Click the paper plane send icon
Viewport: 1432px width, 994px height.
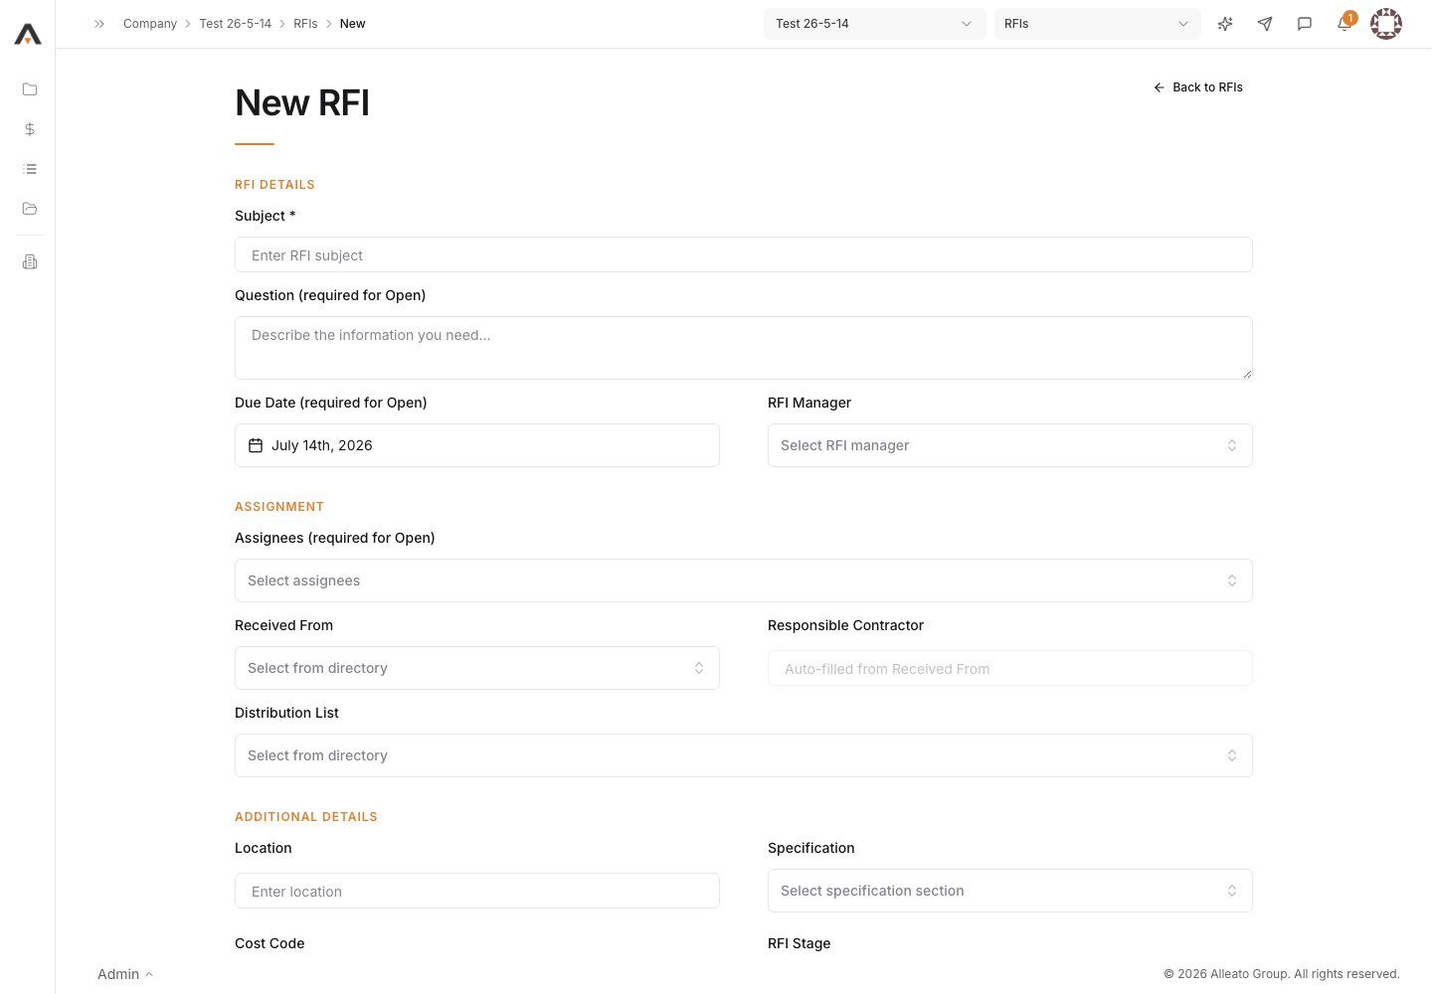tap(1265, 24)
